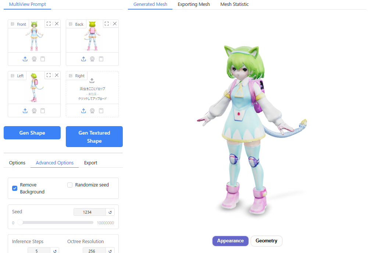368x253 pixels.
Task: Click the Seed slider track
Action: pos(55,222)
